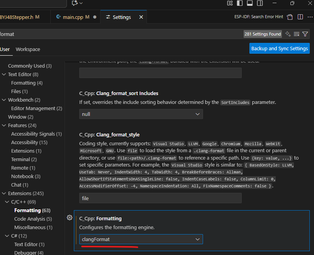Click the Clang_format_style text field
The width and height of the screenshot is (314, 255).
coord(160,198)
